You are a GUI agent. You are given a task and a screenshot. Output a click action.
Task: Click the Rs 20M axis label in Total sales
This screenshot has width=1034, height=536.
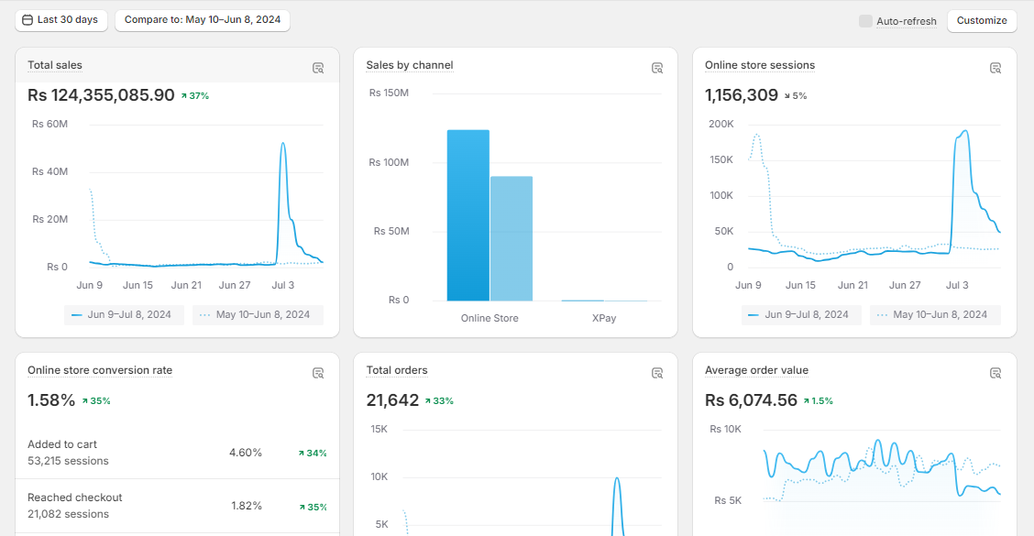coord(50,219)
